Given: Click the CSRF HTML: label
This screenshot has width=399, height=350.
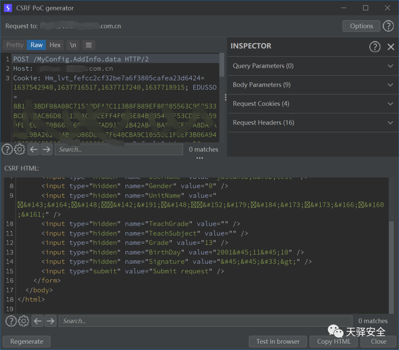Looking at the screenshot, I should 22,169.
